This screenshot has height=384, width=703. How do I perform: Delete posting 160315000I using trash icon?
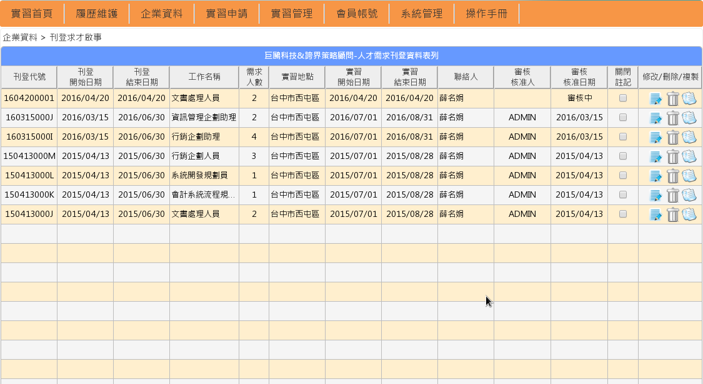pyautogui.click(x=672, y=137)
